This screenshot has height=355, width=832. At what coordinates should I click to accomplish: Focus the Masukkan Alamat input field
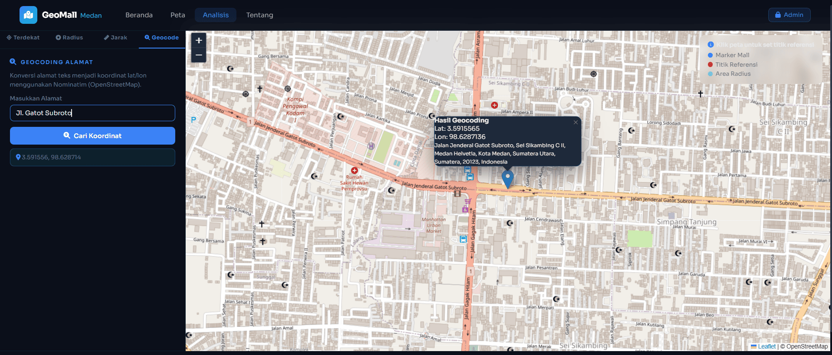pos(92,113)
